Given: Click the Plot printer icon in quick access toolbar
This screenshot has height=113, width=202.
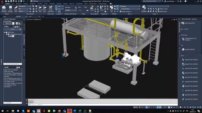Looking at the screenshot, I should pyautogui.click(x=21, y=1).
